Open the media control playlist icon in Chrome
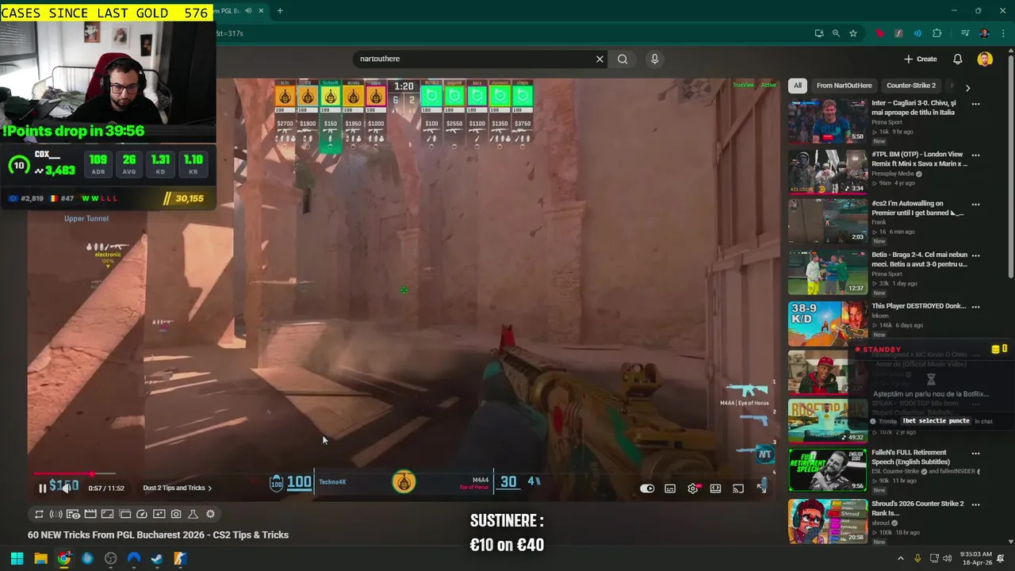 pos(965,33)
